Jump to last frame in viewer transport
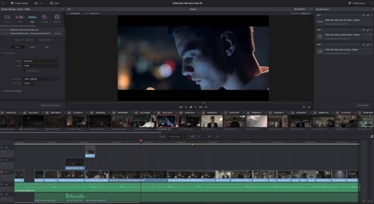374x204 pixels. [201, 107]
